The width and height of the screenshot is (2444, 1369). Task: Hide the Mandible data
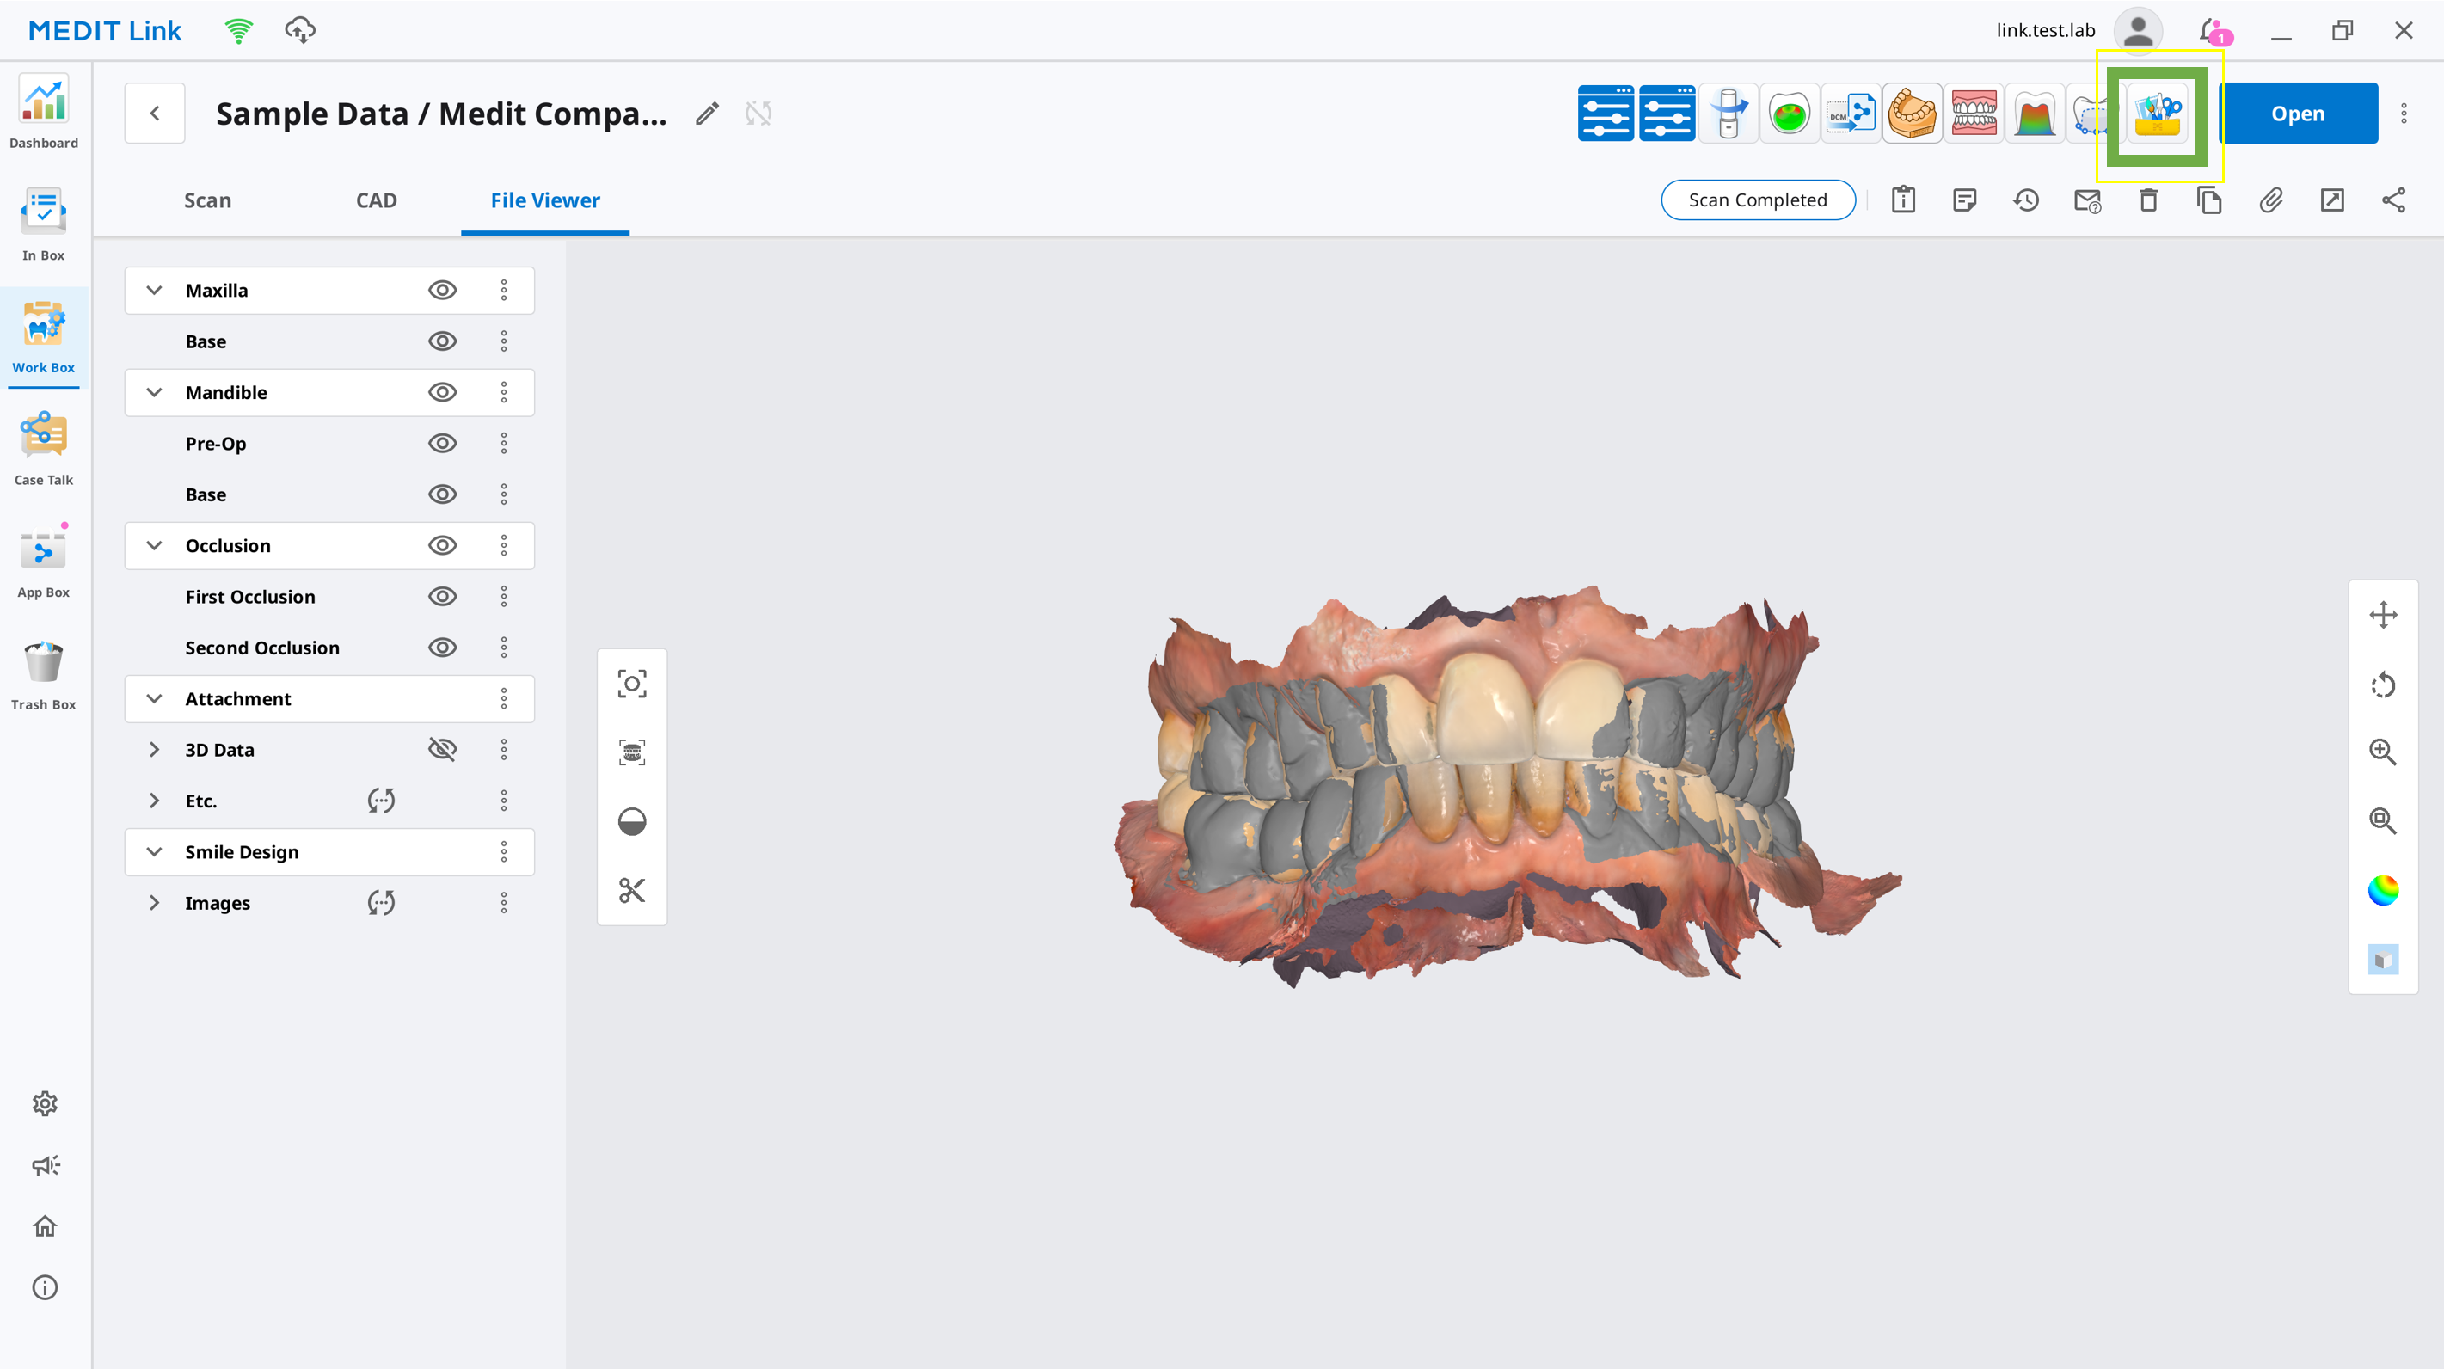point(442,393)
